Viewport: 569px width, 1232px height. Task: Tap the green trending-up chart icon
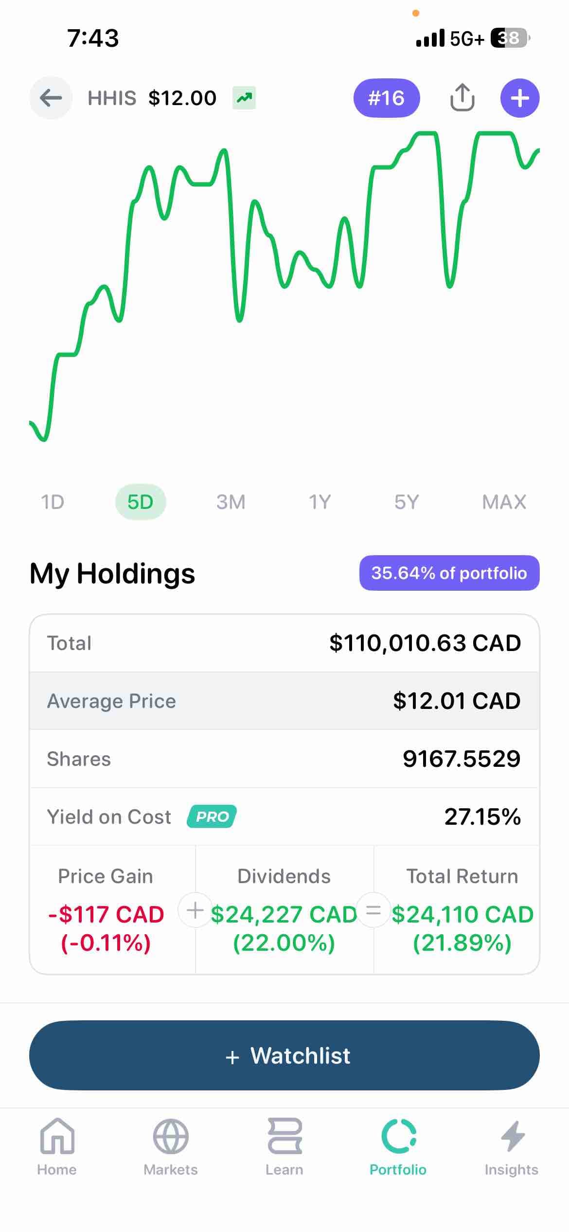point(244,98)
